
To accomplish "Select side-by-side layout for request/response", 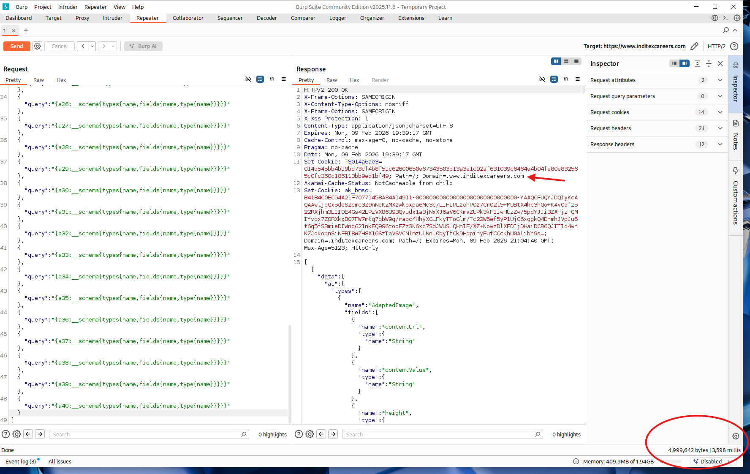I will [x=556, y=61].
